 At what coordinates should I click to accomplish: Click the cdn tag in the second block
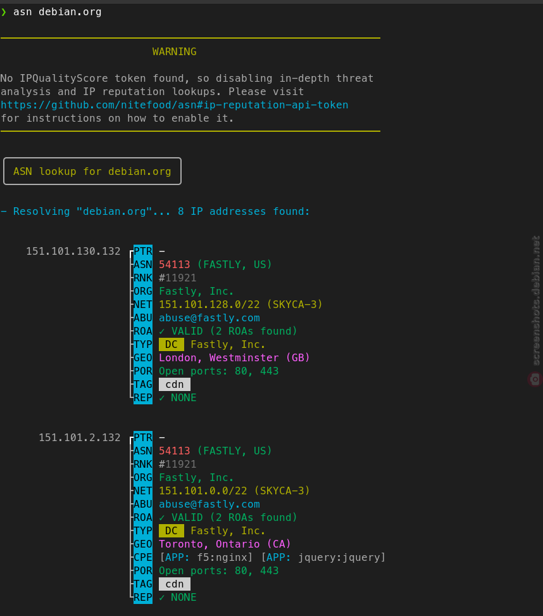tap(175, 584)
